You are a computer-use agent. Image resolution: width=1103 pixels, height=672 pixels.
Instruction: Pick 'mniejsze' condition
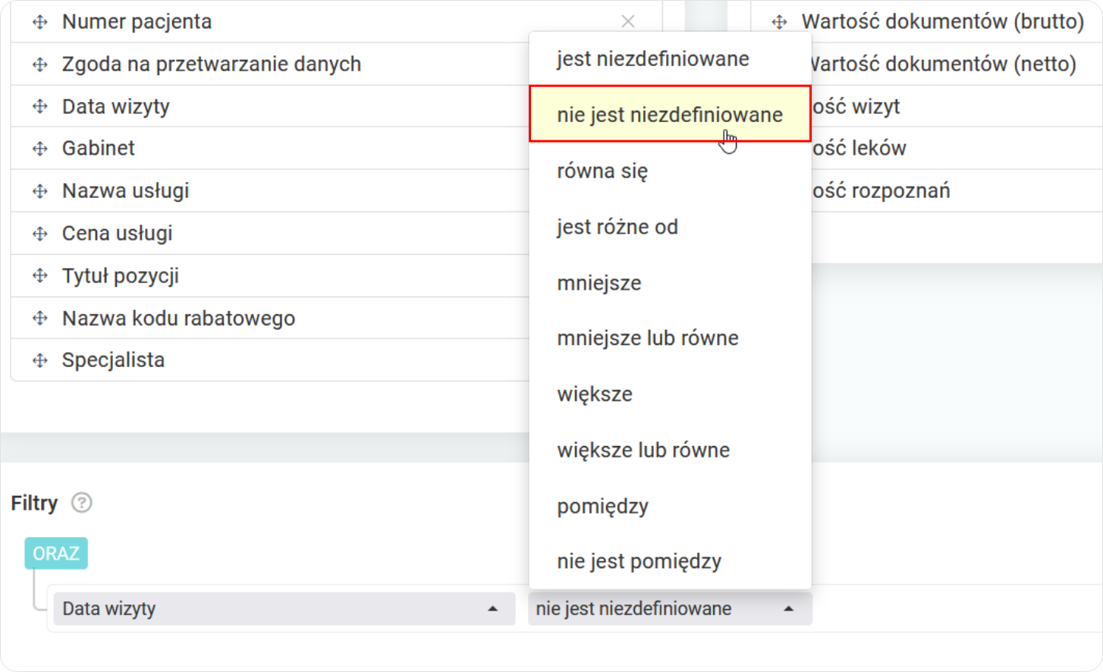click(x=670, y=283)
